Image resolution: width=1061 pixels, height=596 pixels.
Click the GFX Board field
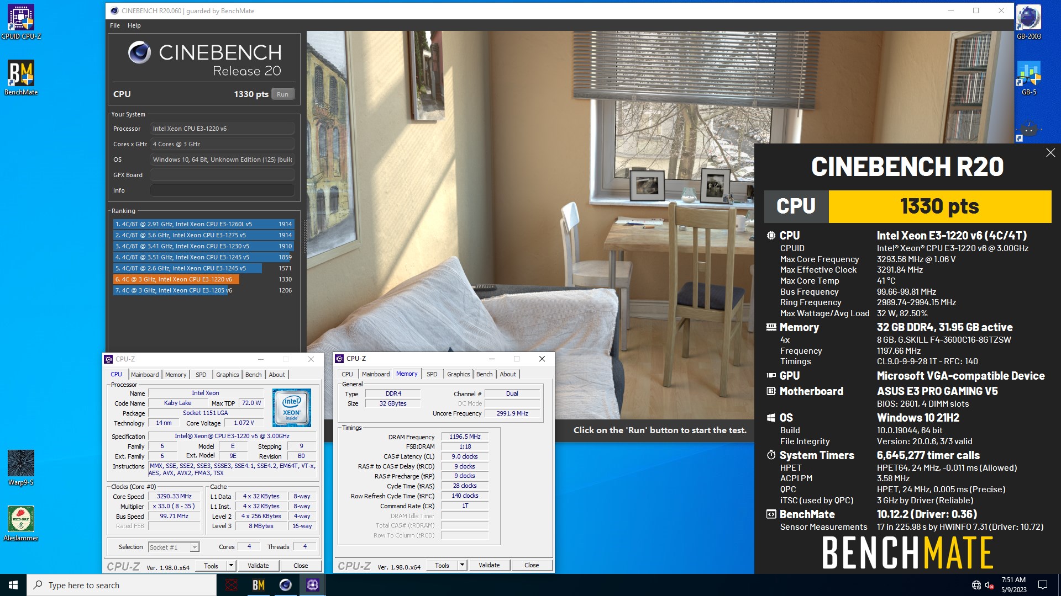pyautogui.click(x=222, y=175)
